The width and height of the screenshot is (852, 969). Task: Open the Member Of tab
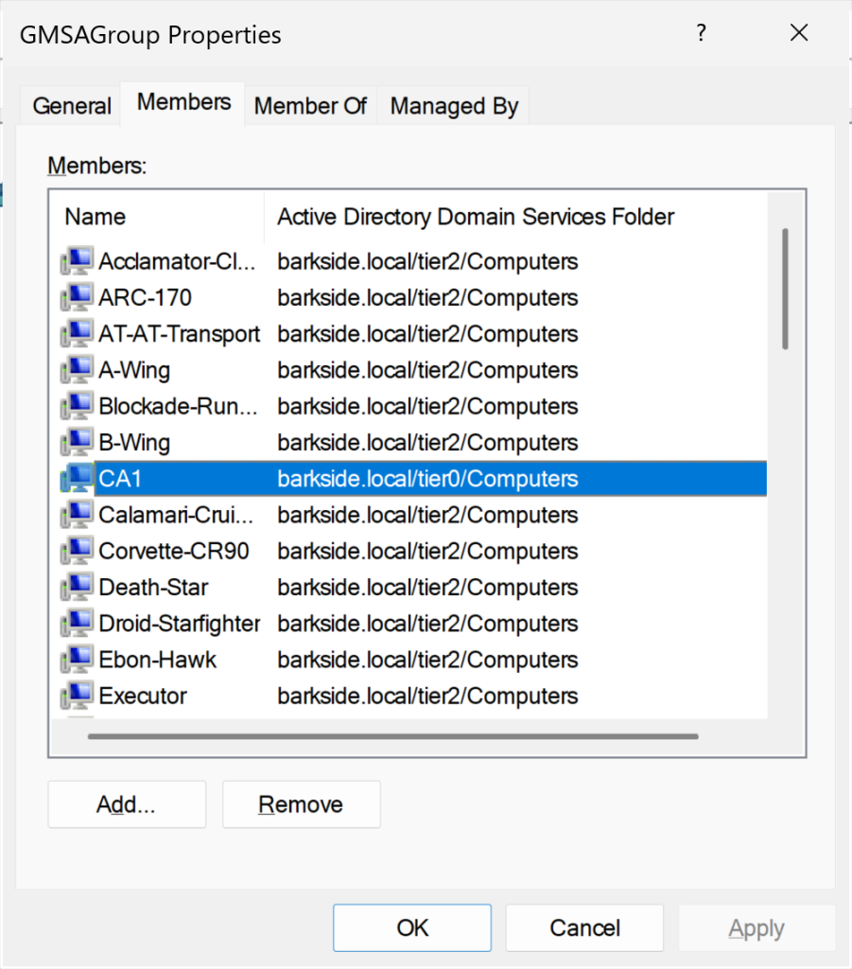(310, 106)
